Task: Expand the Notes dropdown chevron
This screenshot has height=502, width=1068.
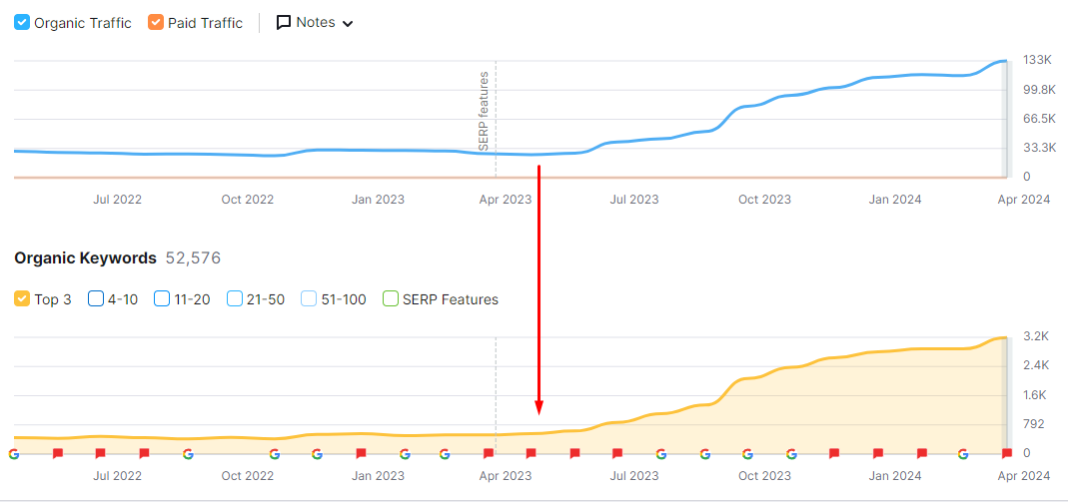Action: [x=348, y=24]
